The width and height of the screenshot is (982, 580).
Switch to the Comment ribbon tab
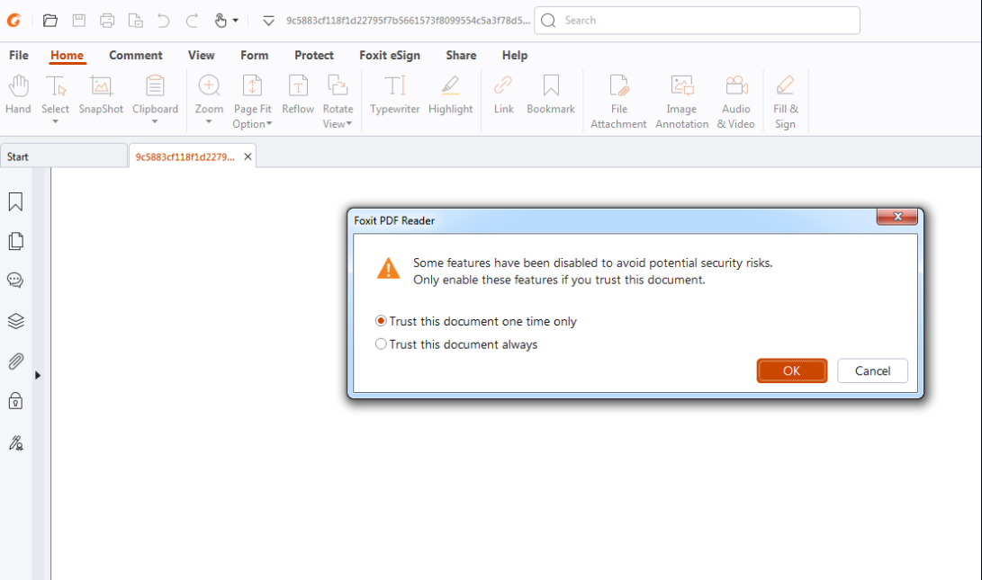[135, 55]
